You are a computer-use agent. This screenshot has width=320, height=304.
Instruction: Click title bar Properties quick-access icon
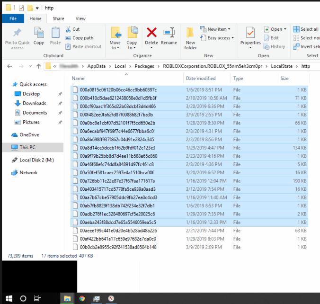[21, 8]
